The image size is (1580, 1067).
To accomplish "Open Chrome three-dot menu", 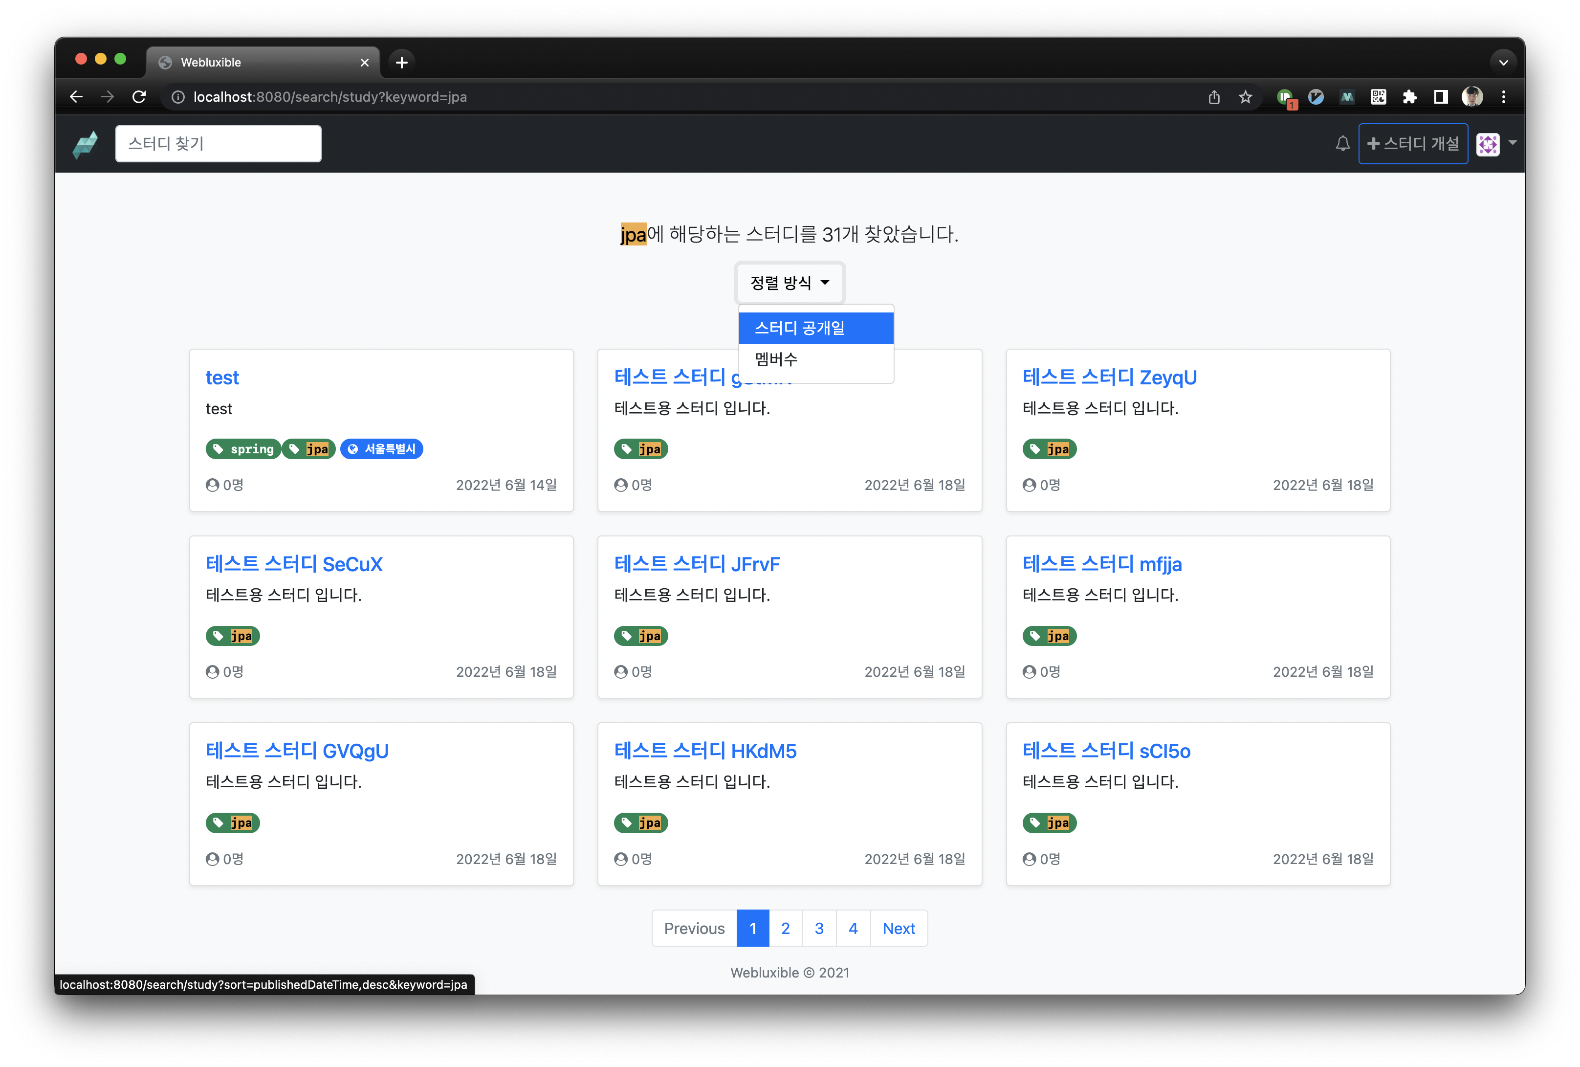I will pyautogui.click(x=1503, y=97).
